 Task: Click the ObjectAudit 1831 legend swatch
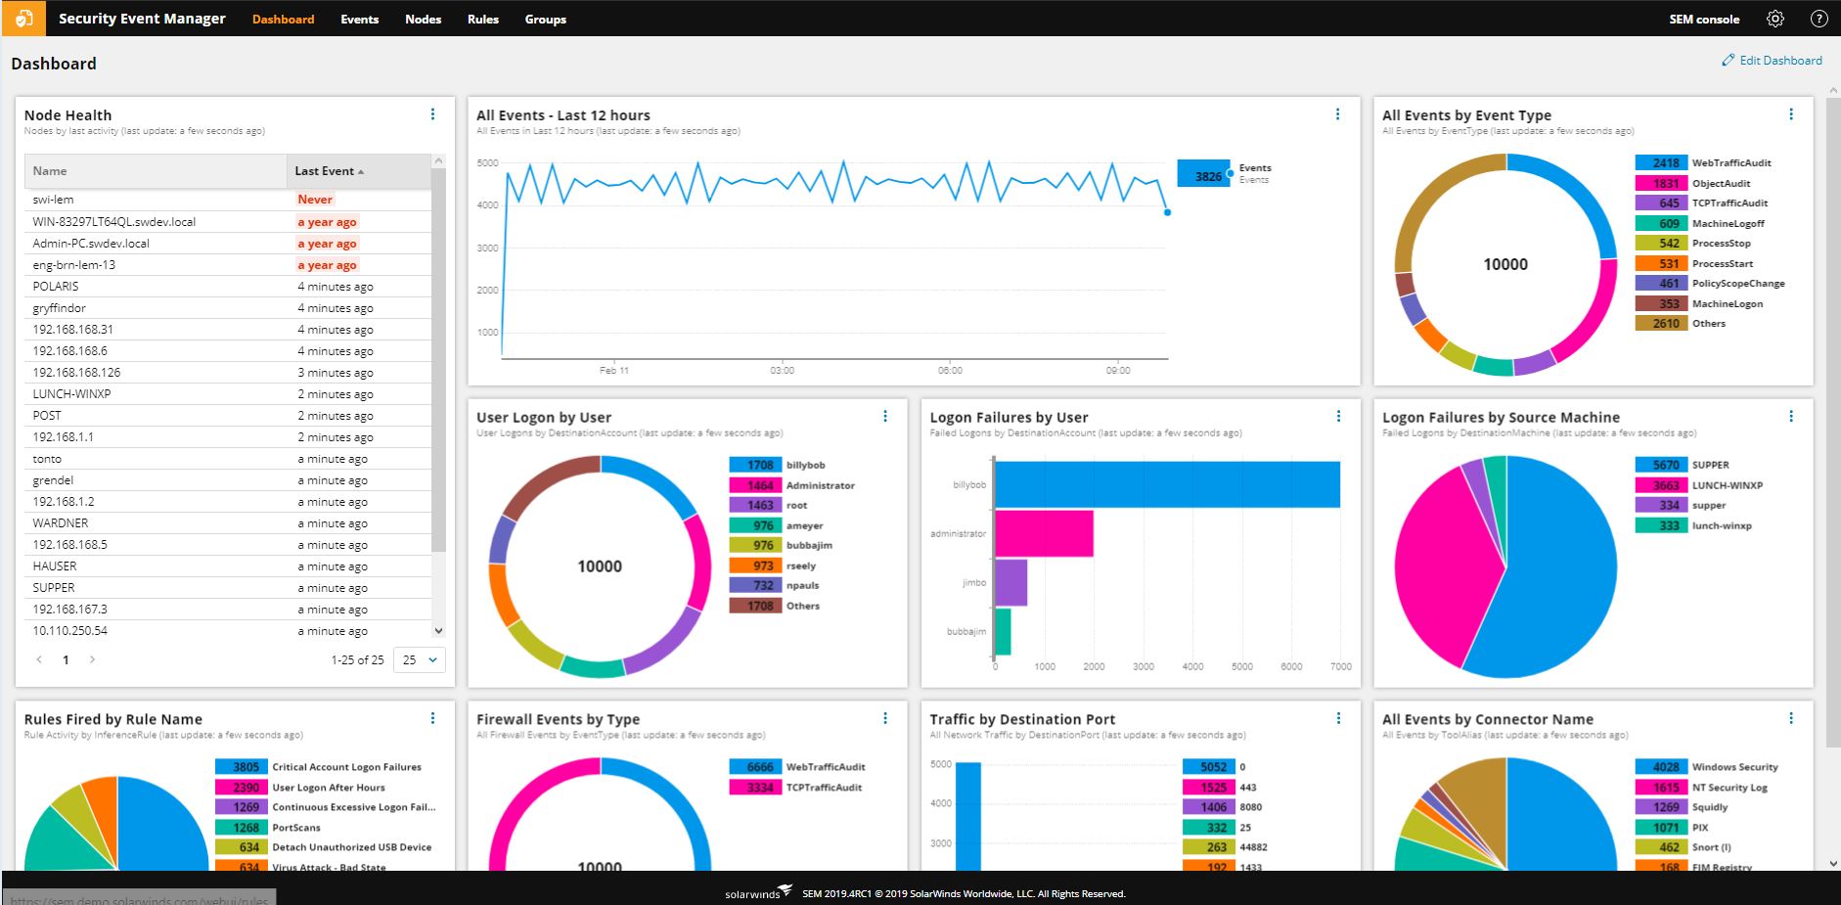tap(1661, 183)
